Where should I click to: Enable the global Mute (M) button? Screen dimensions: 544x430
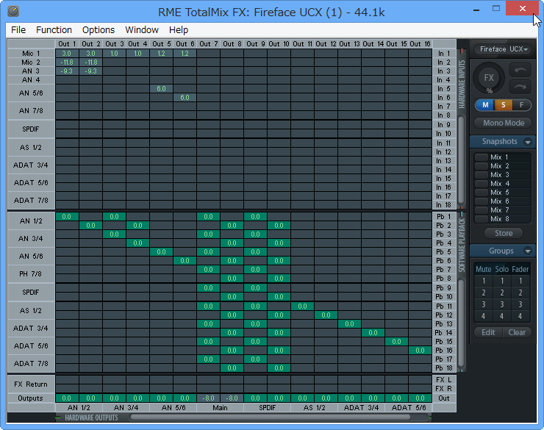484,105
